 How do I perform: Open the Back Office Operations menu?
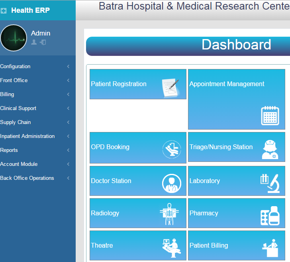38,178
